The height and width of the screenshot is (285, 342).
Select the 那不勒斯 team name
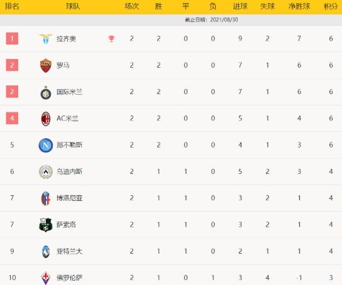click(x=69, y=145)
